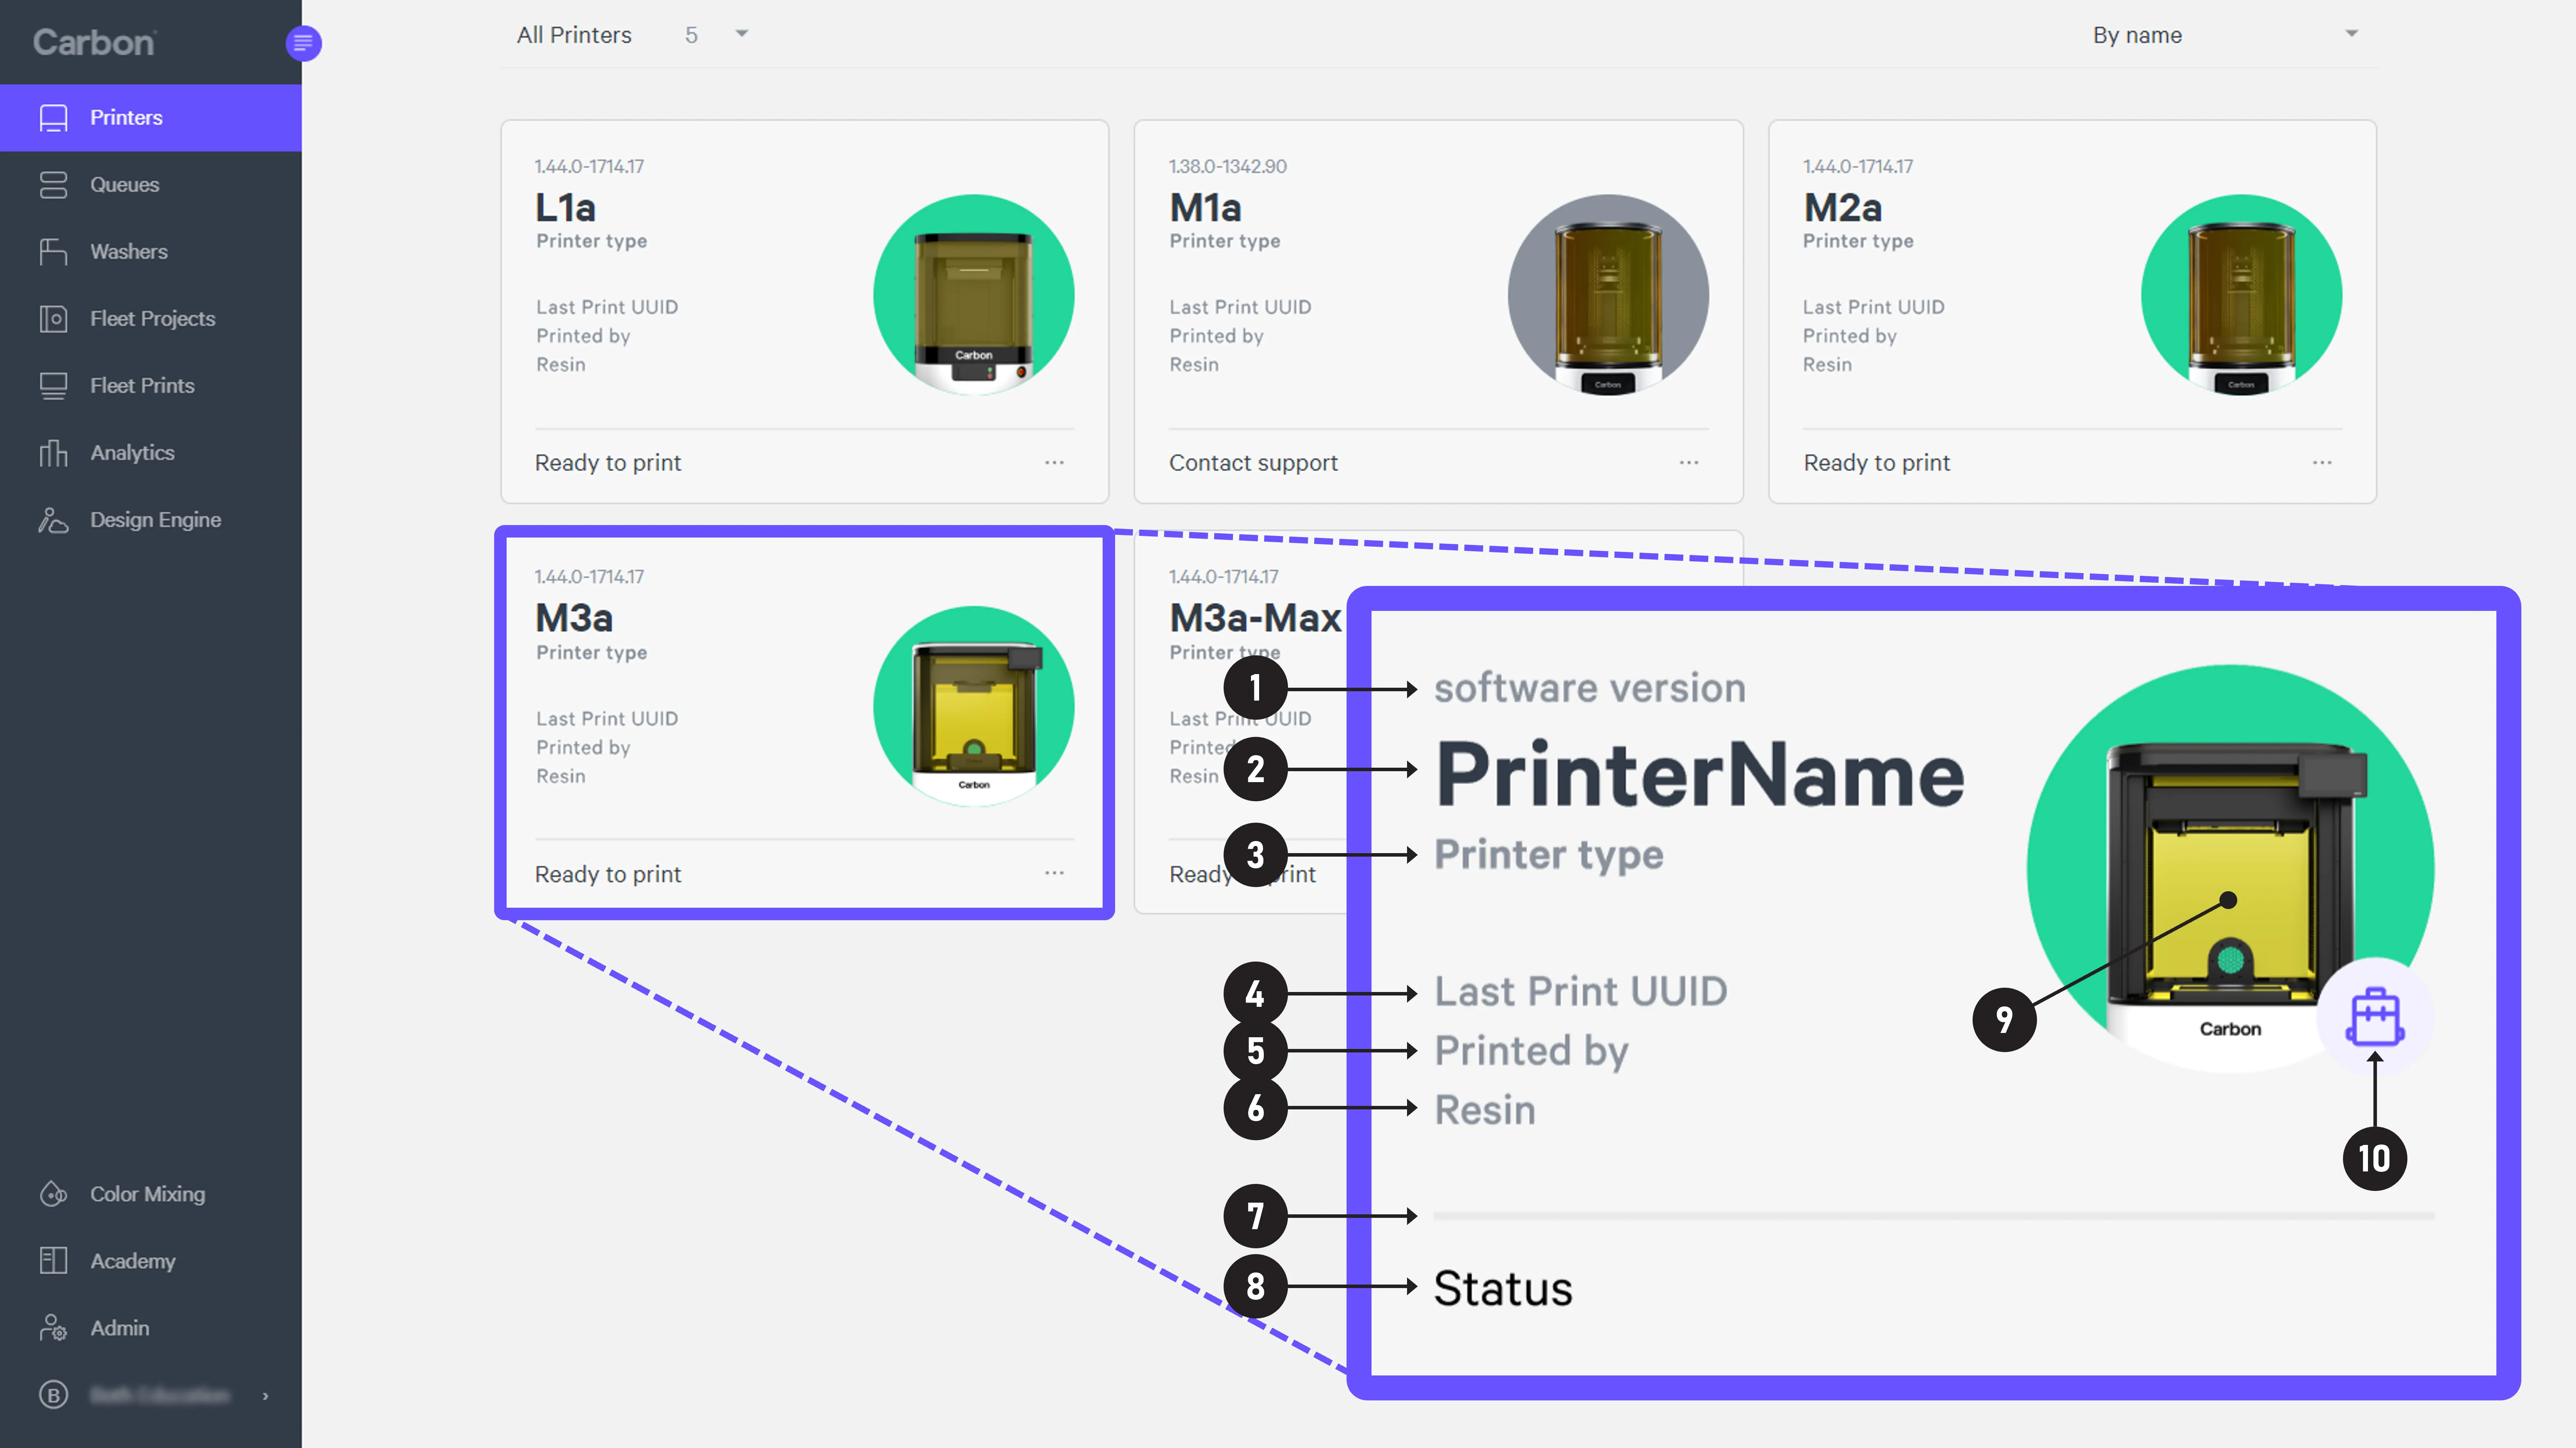Viewport: 2576px width, 1448px height.
Task: Click the M1a printer thumbnail image
Action: click(1608, 295)
